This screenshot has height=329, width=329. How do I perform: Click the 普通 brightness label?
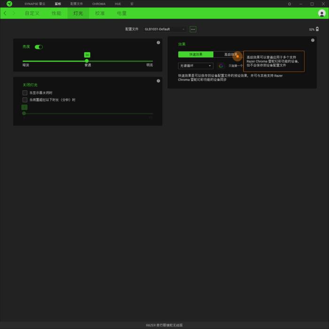click(x=88, y=65)
